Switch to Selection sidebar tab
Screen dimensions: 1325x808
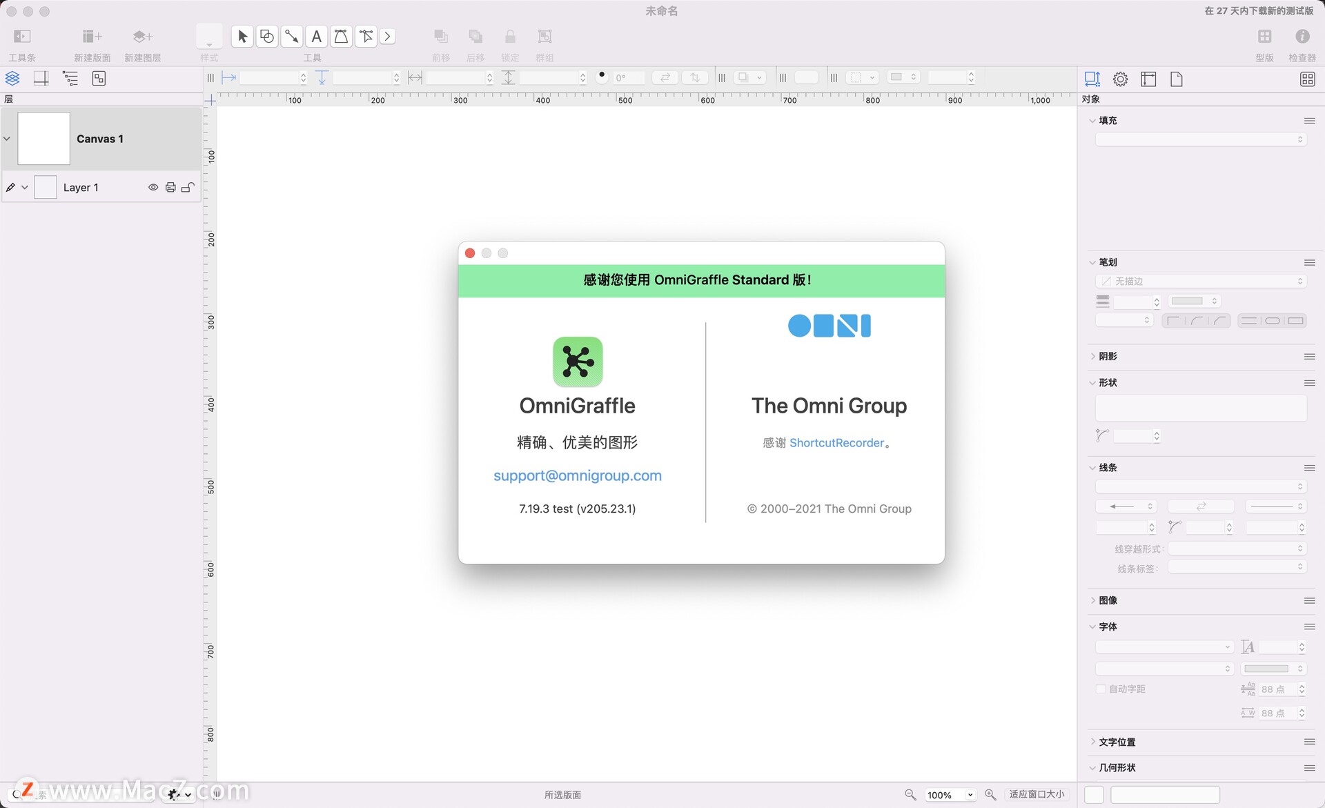99,79
